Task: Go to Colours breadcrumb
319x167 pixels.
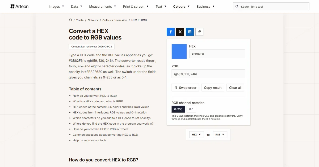Action: pyautogui.click(x=93, y=20)
